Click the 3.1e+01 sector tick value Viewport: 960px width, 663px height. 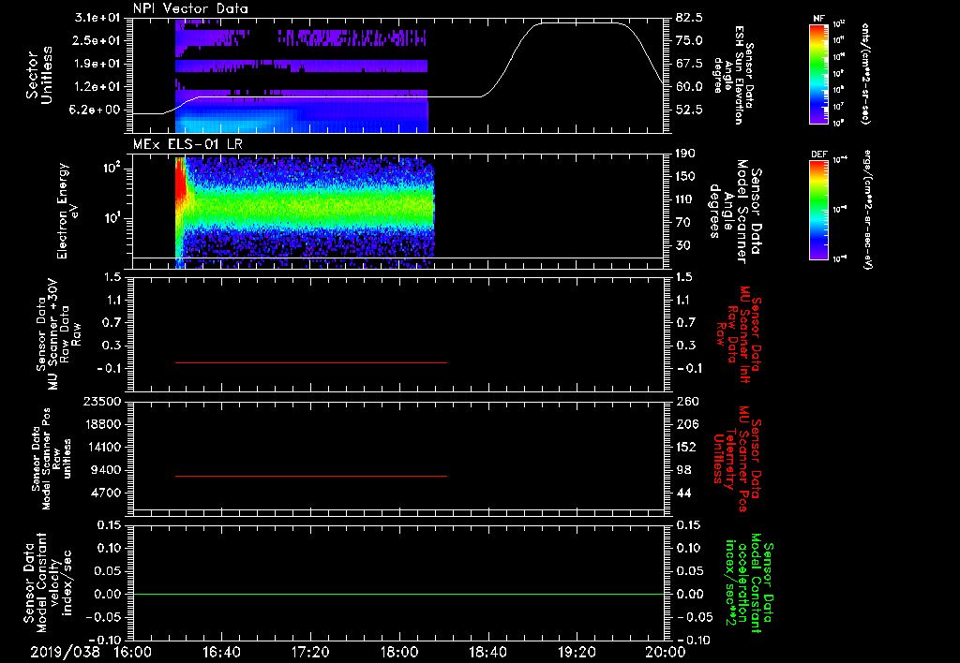(x=97, y=17)
